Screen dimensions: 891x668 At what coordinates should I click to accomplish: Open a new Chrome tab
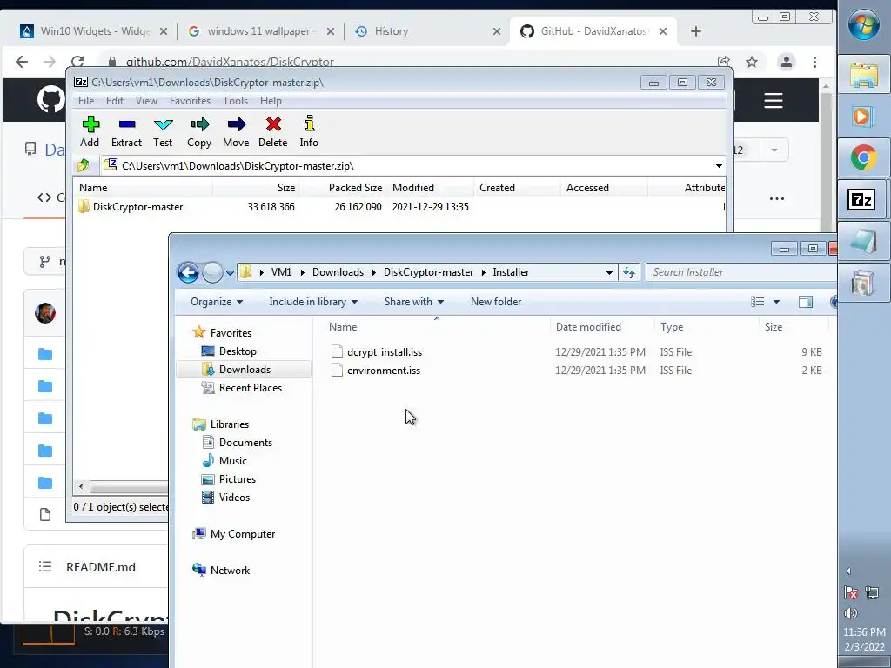coord(696,31)
